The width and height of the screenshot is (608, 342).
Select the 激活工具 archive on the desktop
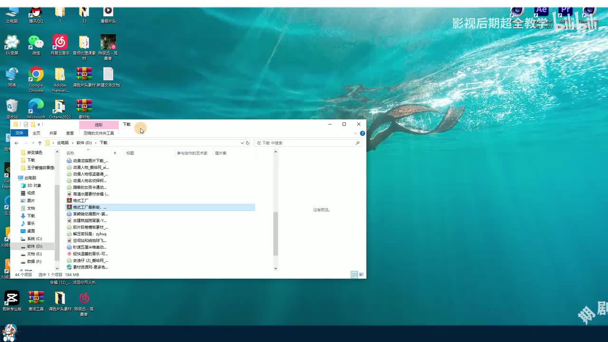click(x=36, y=301)
